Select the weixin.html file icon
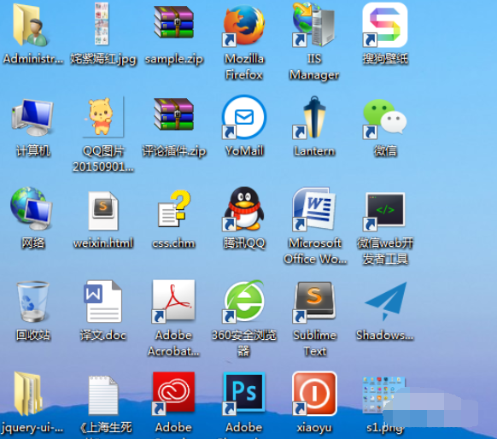 pyautogui.click(x=103, y=210)
